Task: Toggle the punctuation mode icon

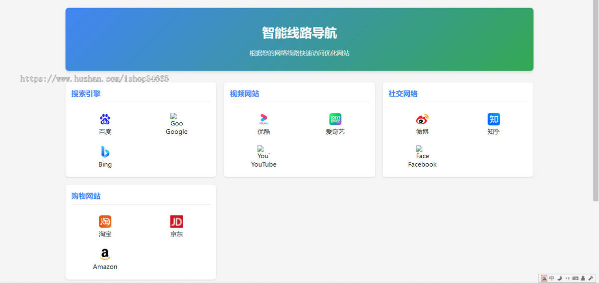Action: click(568, 278)
